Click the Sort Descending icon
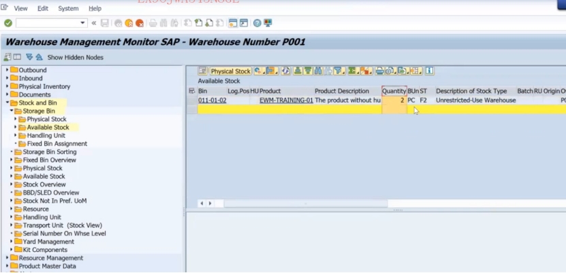This screenshot has width=566, height=273. 308,71
